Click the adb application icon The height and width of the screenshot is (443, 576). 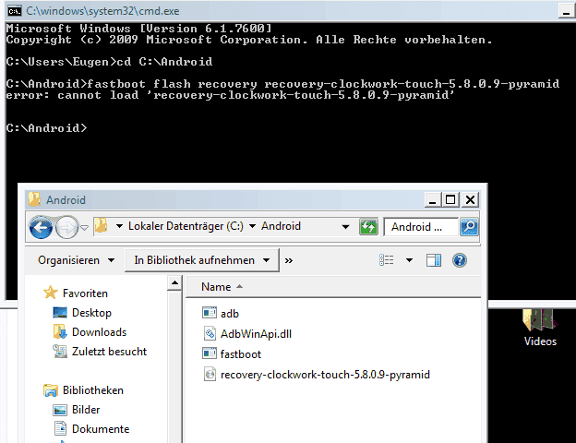tap(210, 313)
